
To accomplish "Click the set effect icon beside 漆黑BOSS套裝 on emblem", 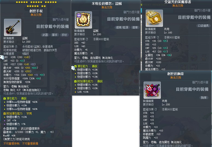I will click(x=87, y=39).
